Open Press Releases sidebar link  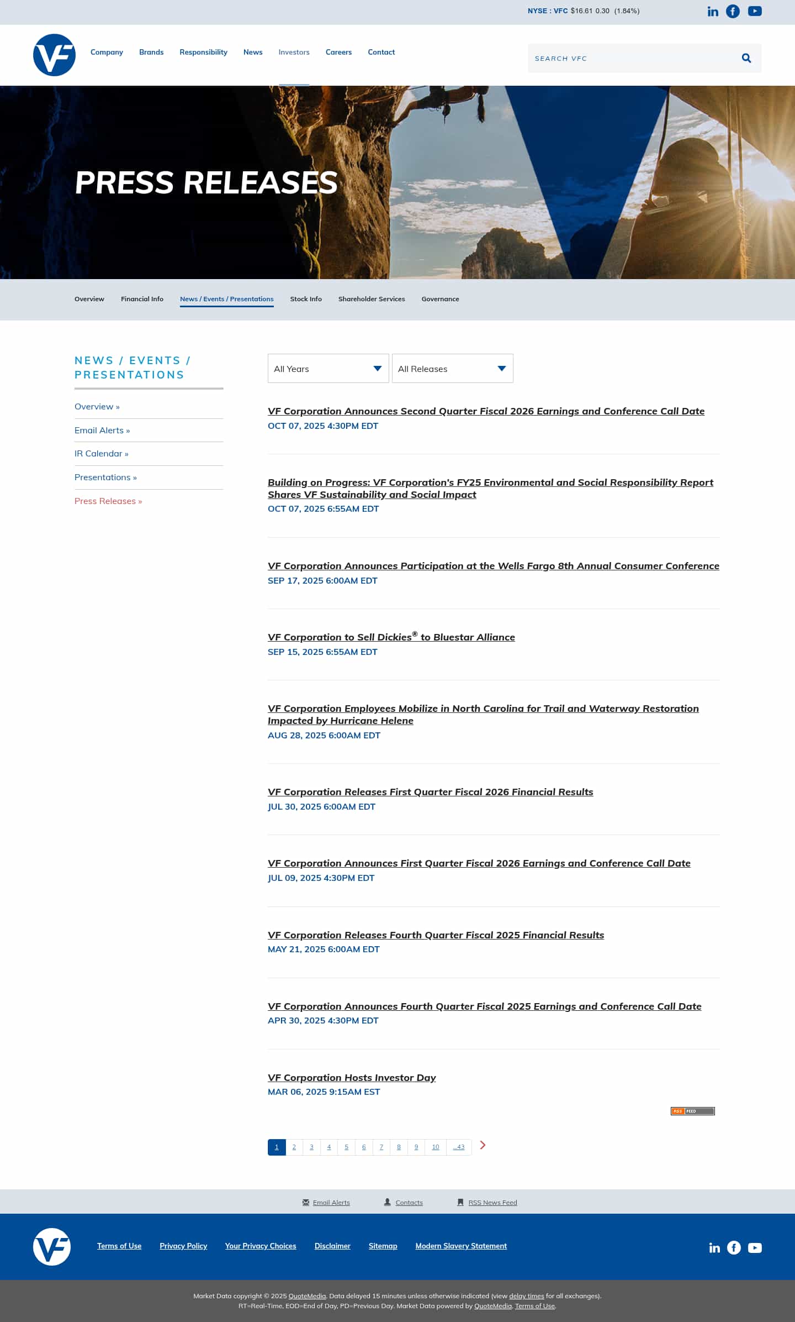click(x=108, y=501)
